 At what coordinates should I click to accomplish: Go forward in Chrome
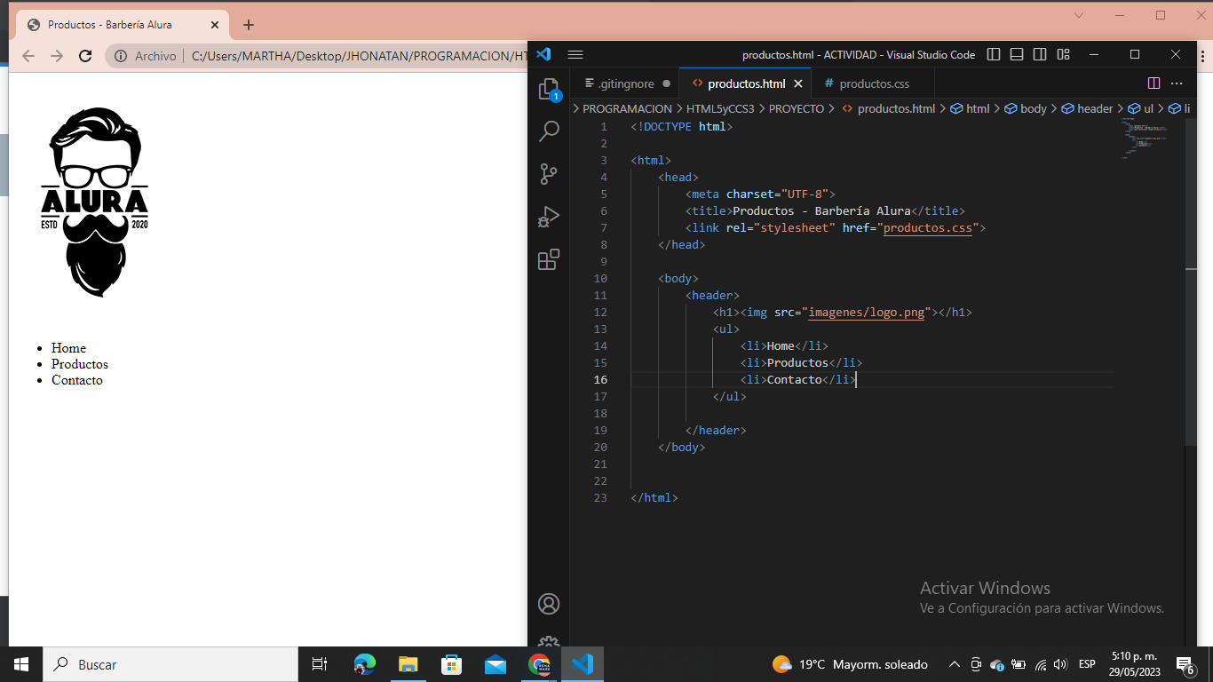click(x=57, y=56)
